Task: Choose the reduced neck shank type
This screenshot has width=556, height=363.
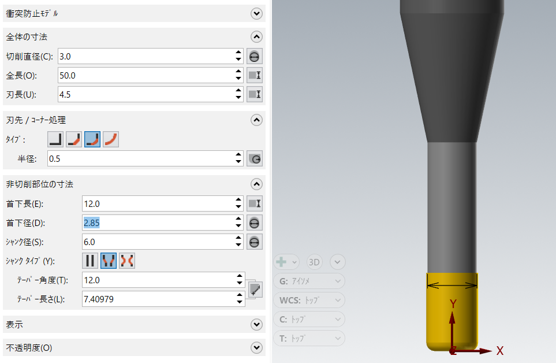Action: [127, 261]
